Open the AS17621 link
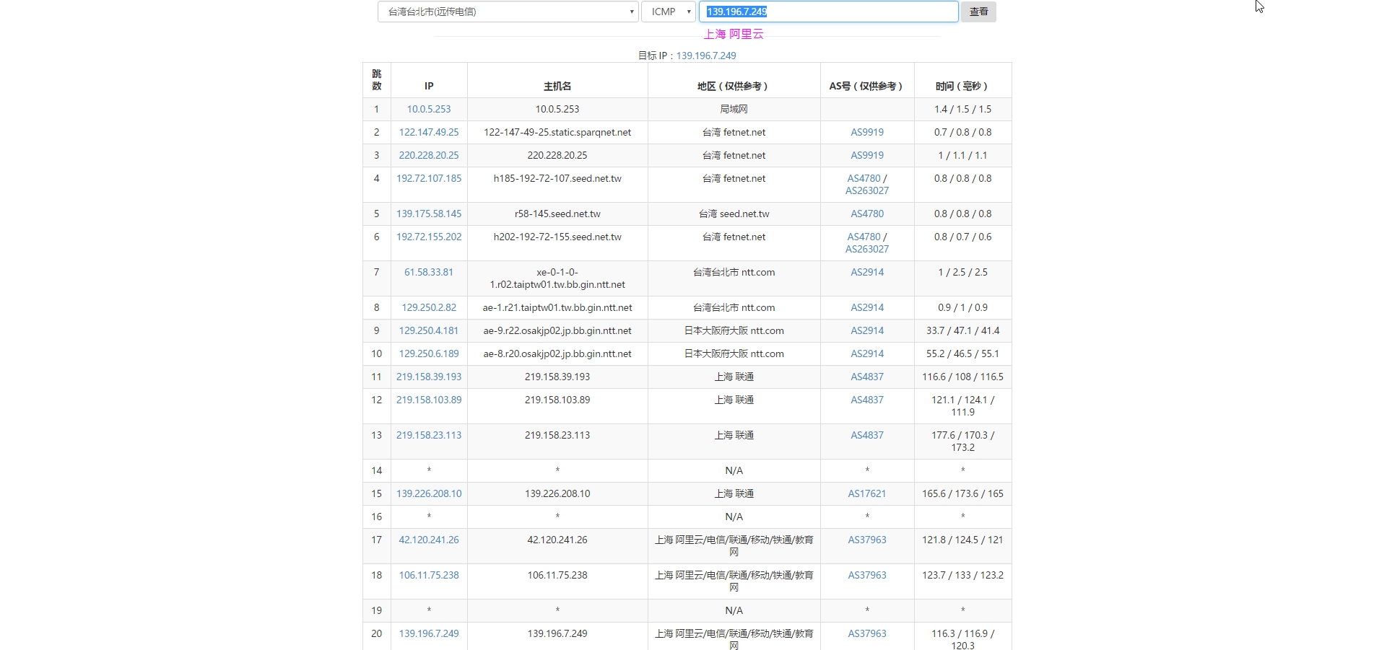Viewport: 1374px width, 650px height. click(x=867, y=493)
